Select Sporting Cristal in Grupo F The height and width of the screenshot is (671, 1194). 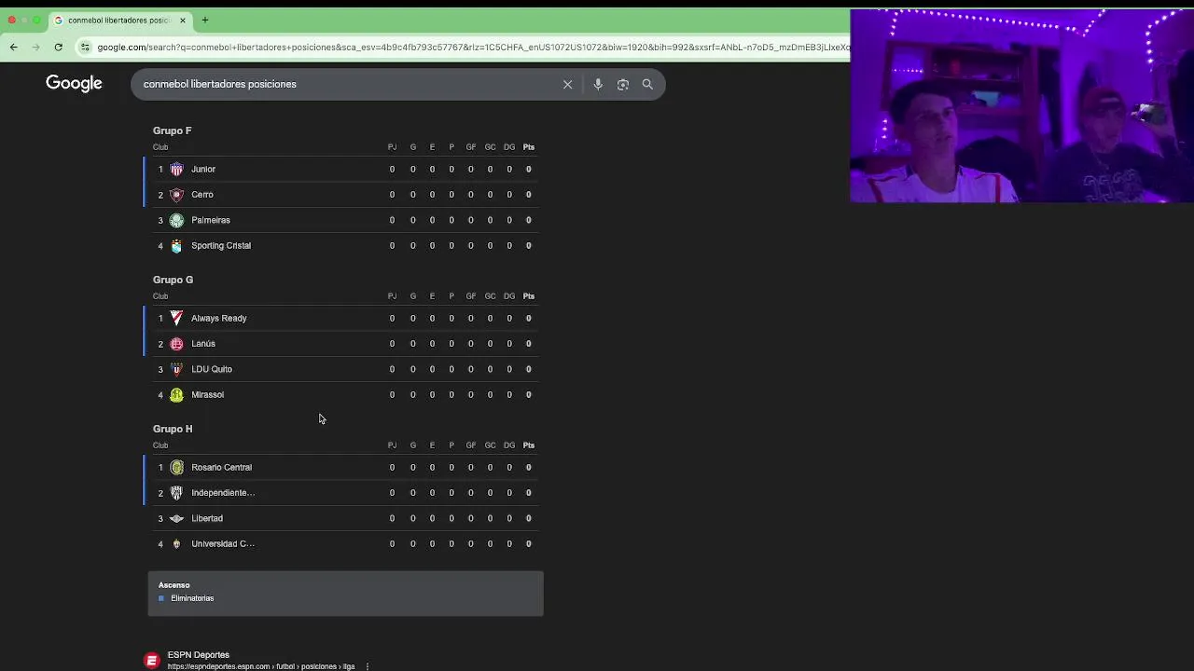tap(221, 245)
